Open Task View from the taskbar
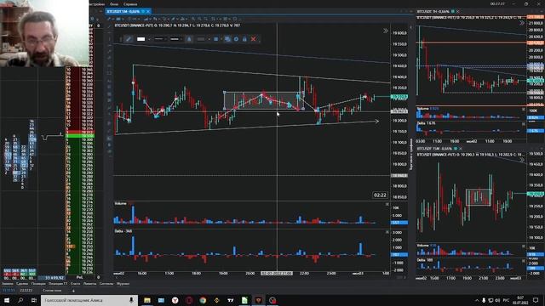 tap(34, 300)
